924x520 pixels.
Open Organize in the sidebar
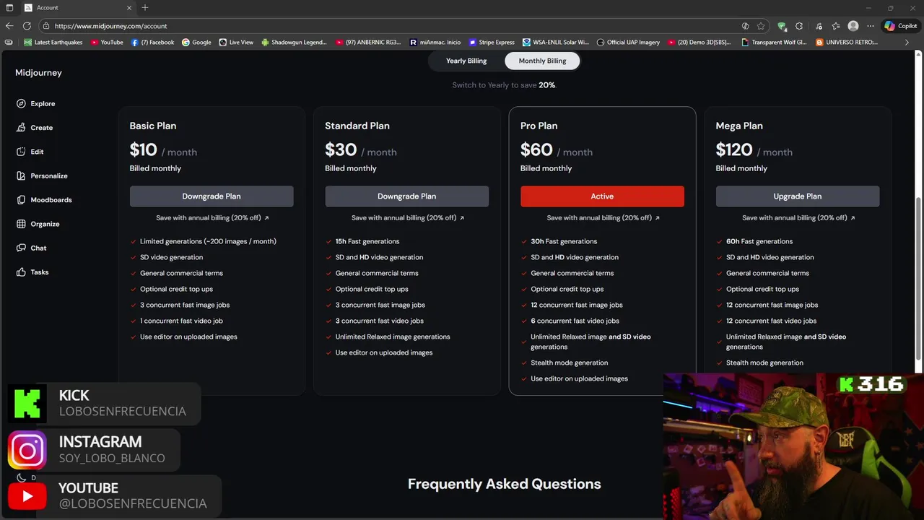[38, 224]
